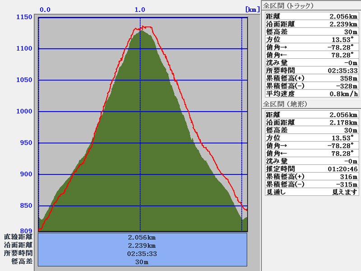The image size is (361, 271).
Task: Click the 全区間 (トラック) section header
Action: tap(288, 6)
